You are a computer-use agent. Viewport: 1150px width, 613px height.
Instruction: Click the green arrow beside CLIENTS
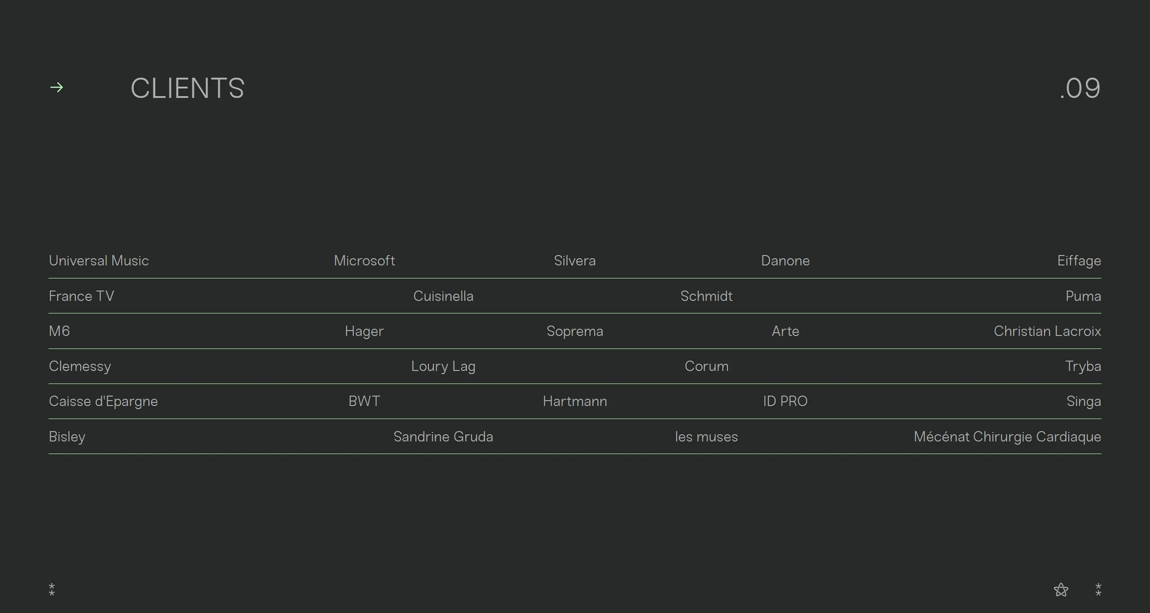pos(57,87)
